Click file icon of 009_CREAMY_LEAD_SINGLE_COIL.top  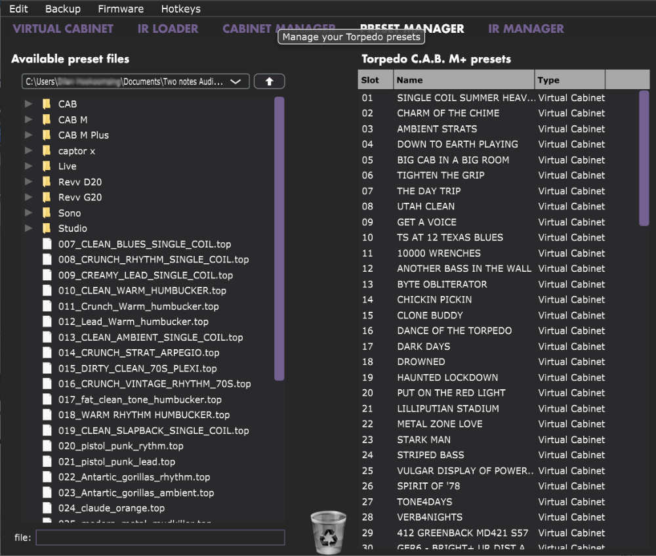click(47, 275)
